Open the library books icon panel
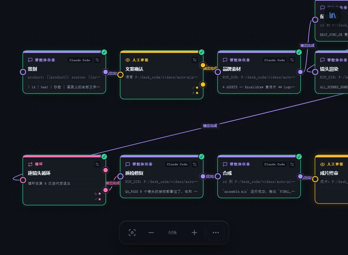Screen dimensions: 348x255 click(x=333, y=15)
